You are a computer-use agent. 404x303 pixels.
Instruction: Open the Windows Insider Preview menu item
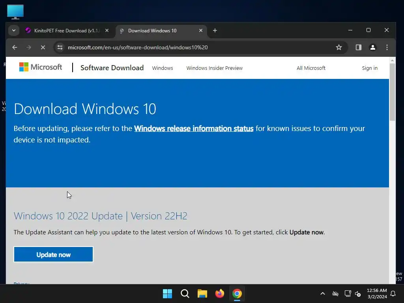tap(215, 68)
